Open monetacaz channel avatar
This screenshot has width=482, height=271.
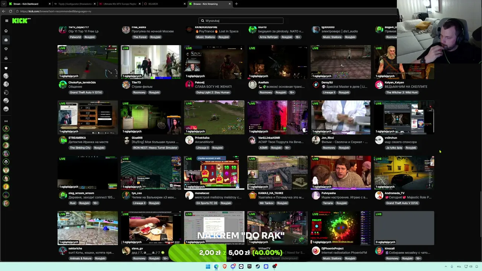click(189, 195)
